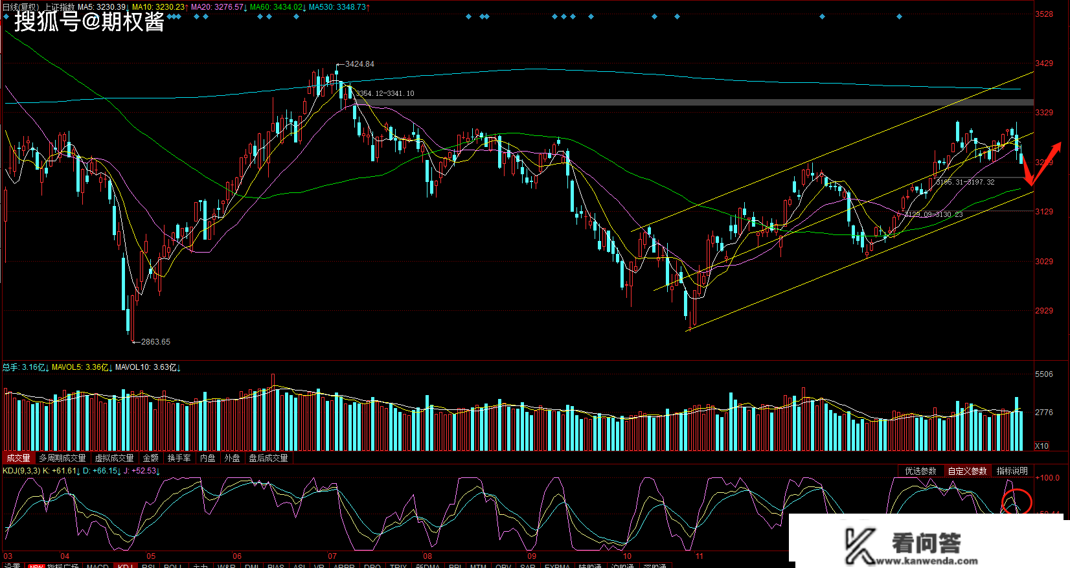The width and height of the screenshot is (1070, 568).
Task: Switch indicator to DMI
Action: [252, 565]
